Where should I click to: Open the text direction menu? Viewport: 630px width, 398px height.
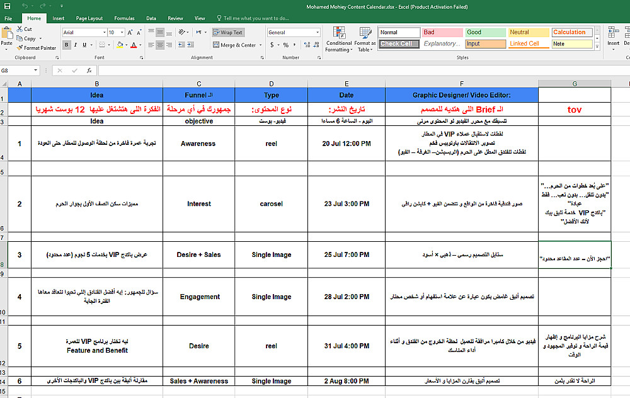[x=201, y=33]
